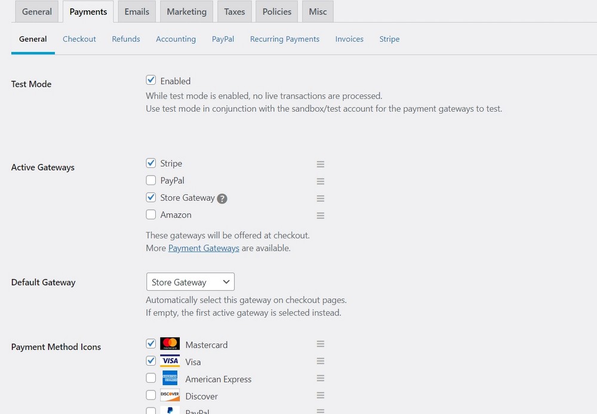Screen dimensions: 597x414
Task: Click the Discover logo icon
Action: click(x=170, y=395)
